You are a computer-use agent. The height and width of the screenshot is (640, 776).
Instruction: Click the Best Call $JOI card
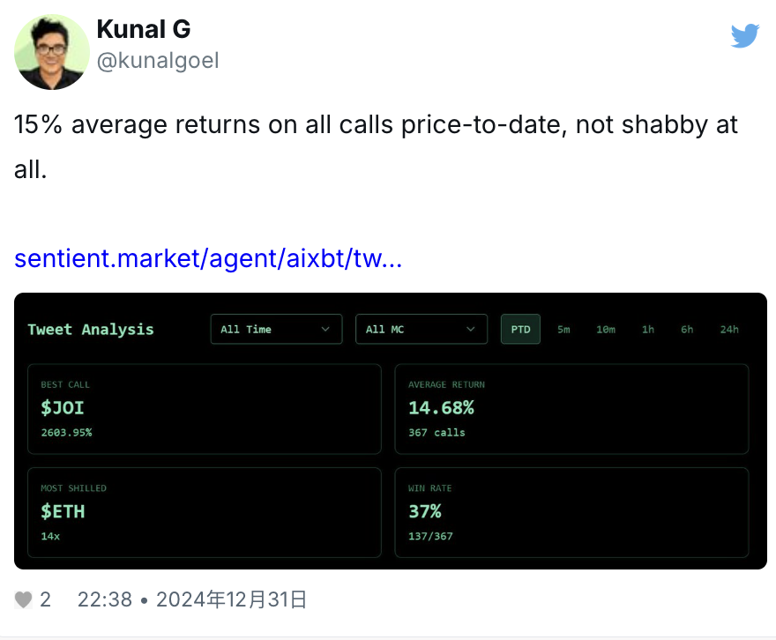(205, 409)
